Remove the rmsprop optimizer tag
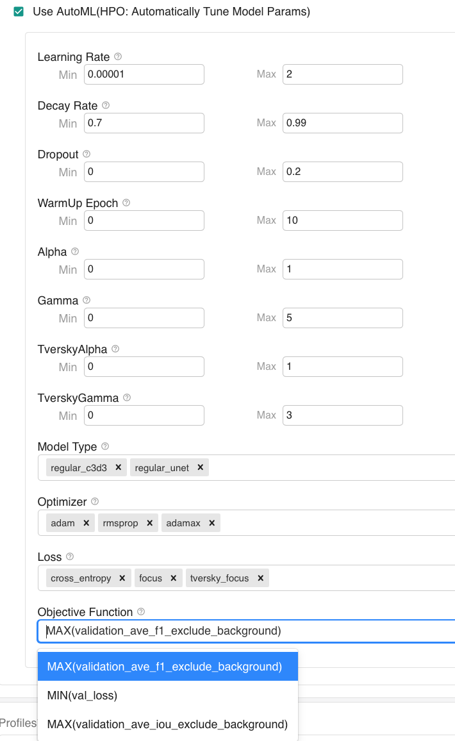Screen dimensions: 455x741 (149, 523)
